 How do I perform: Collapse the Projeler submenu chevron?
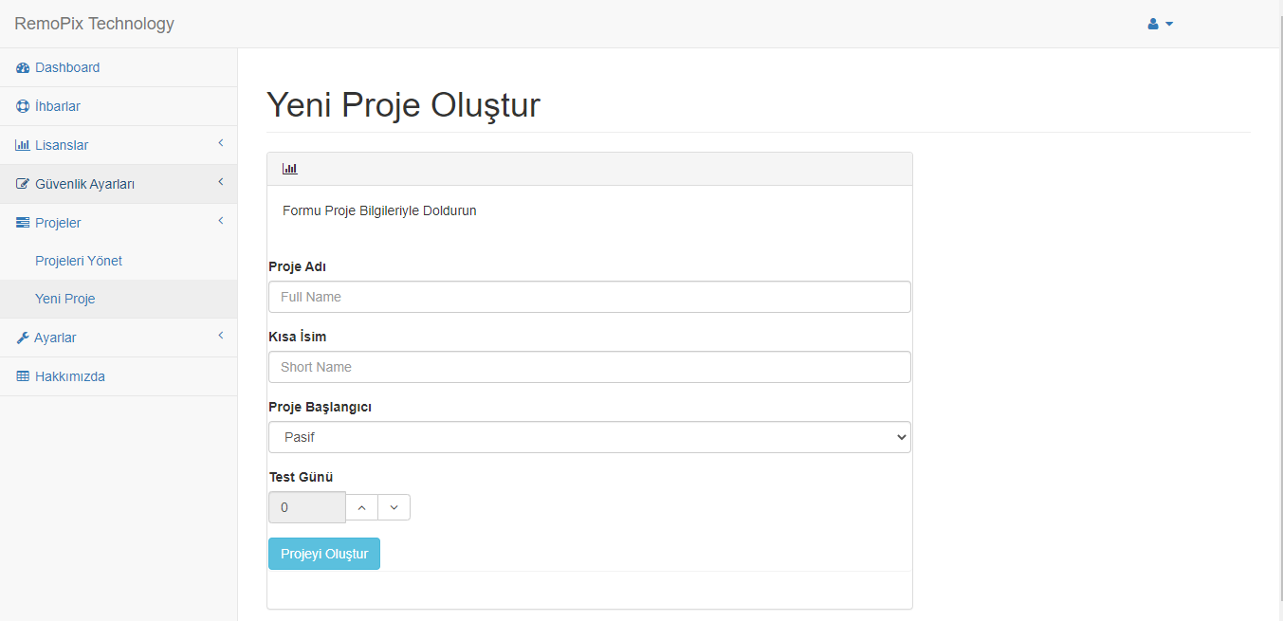(220, 222)
